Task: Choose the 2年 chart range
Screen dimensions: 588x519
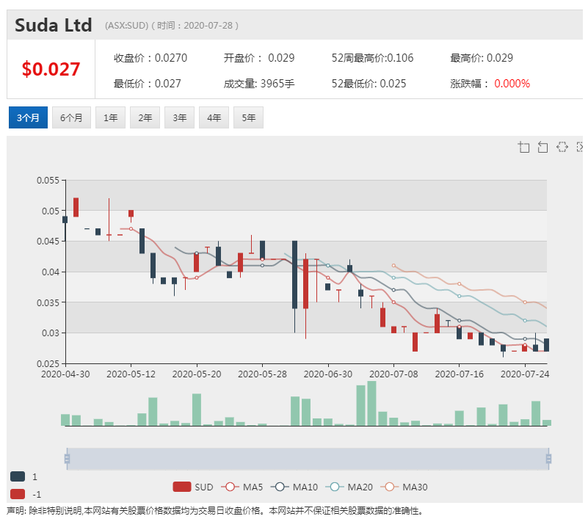Action: coord(145,117)
